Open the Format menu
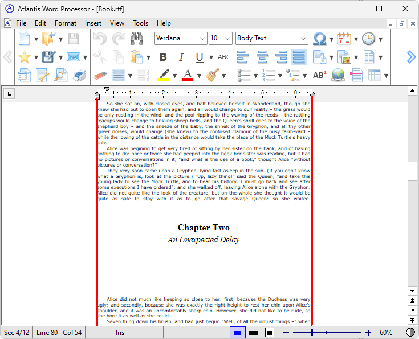This screenshot has height=339, width=419. point(65,23)
